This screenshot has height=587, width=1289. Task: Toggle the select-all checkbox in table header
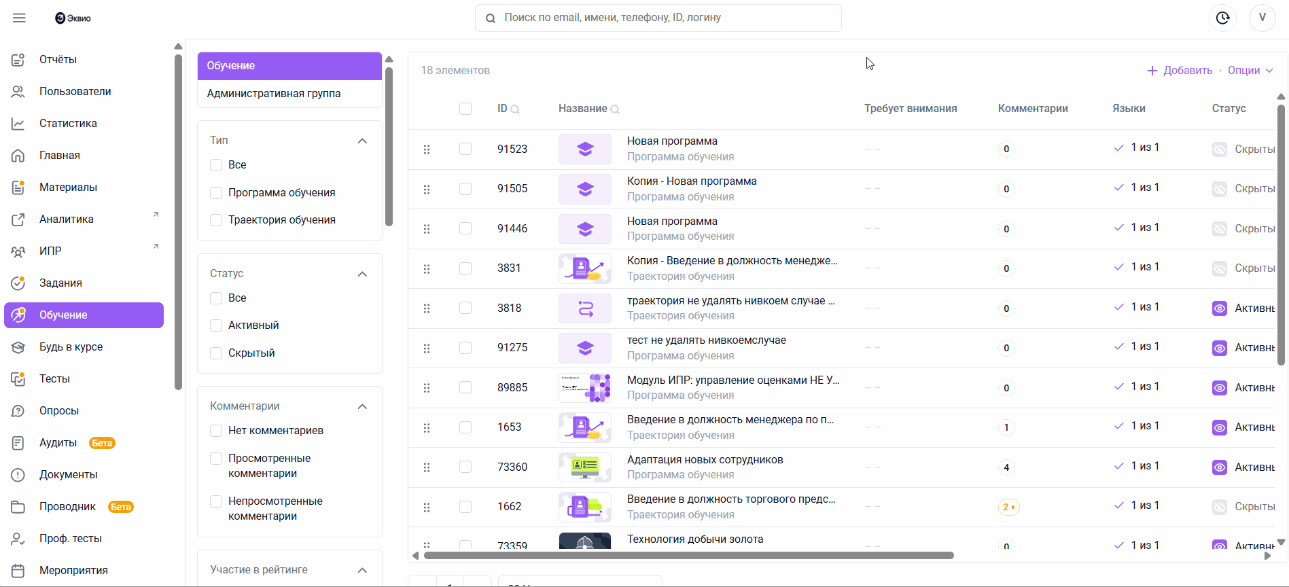click(x=465, y=109)
